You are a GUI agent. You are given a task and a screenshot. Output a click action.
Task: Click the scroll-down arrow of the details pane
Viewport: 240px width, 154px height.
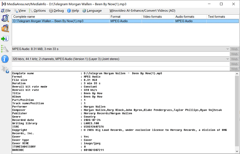(x=237, y=151)
